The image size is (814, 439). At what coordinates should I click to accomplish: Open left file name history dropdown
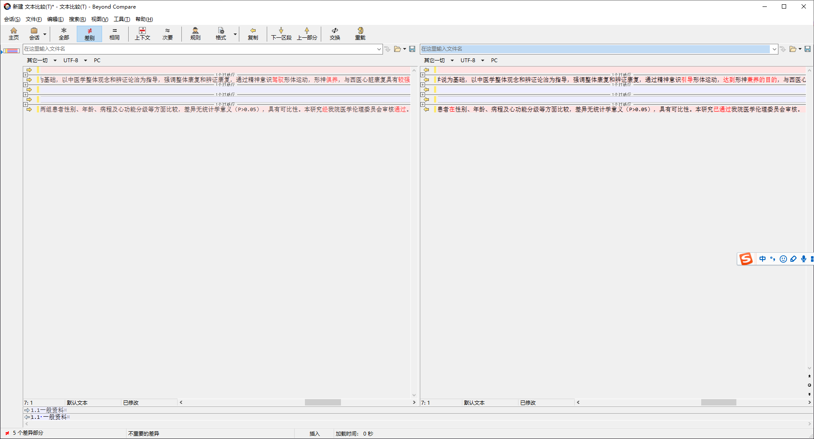(379, 49)
